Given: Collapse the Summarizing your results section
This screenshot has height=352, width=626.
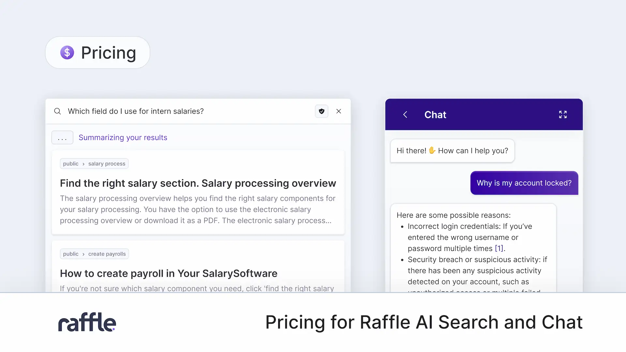Looking at the screenshot, I should (x=123, y=137).
